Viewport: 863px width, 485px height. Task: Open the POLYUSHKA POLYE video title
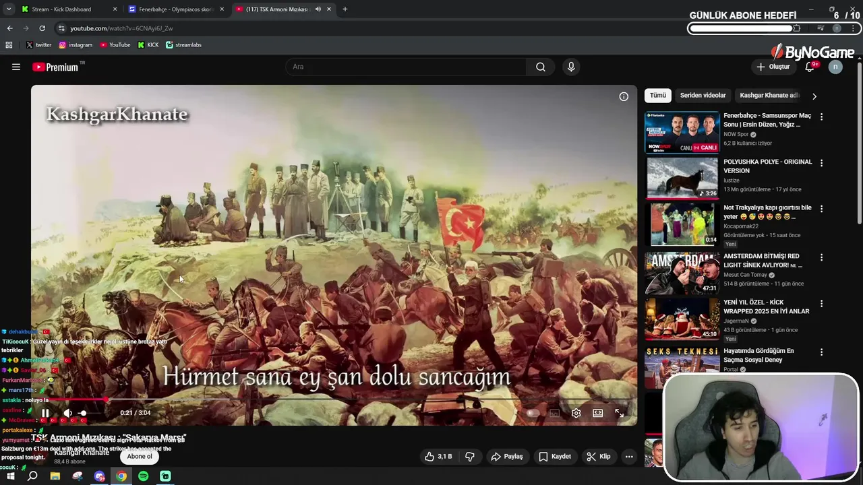[x=768, y=166]
